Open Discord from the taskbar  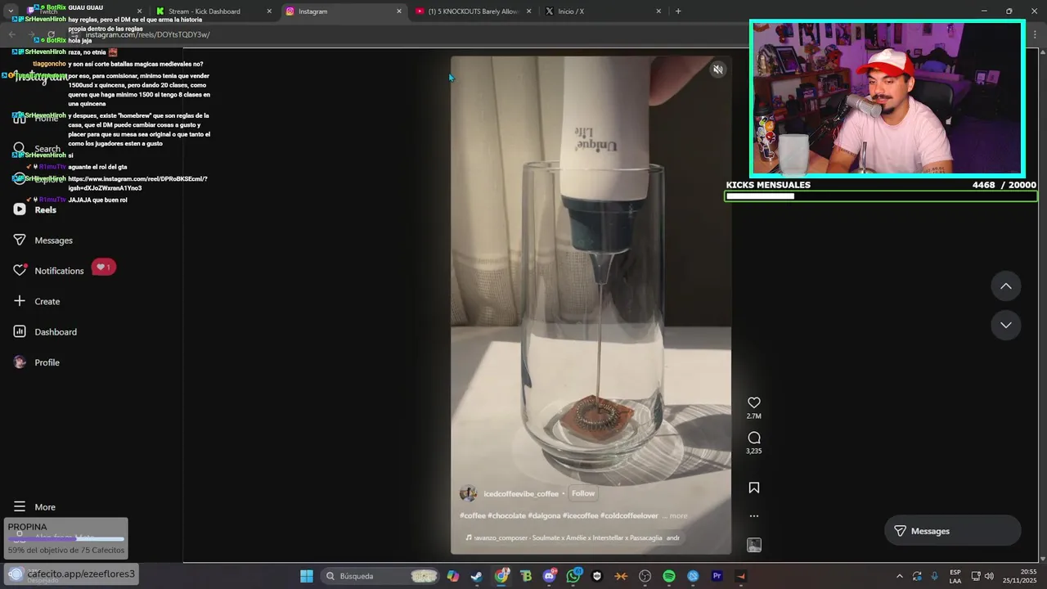(x=549, y=576)
